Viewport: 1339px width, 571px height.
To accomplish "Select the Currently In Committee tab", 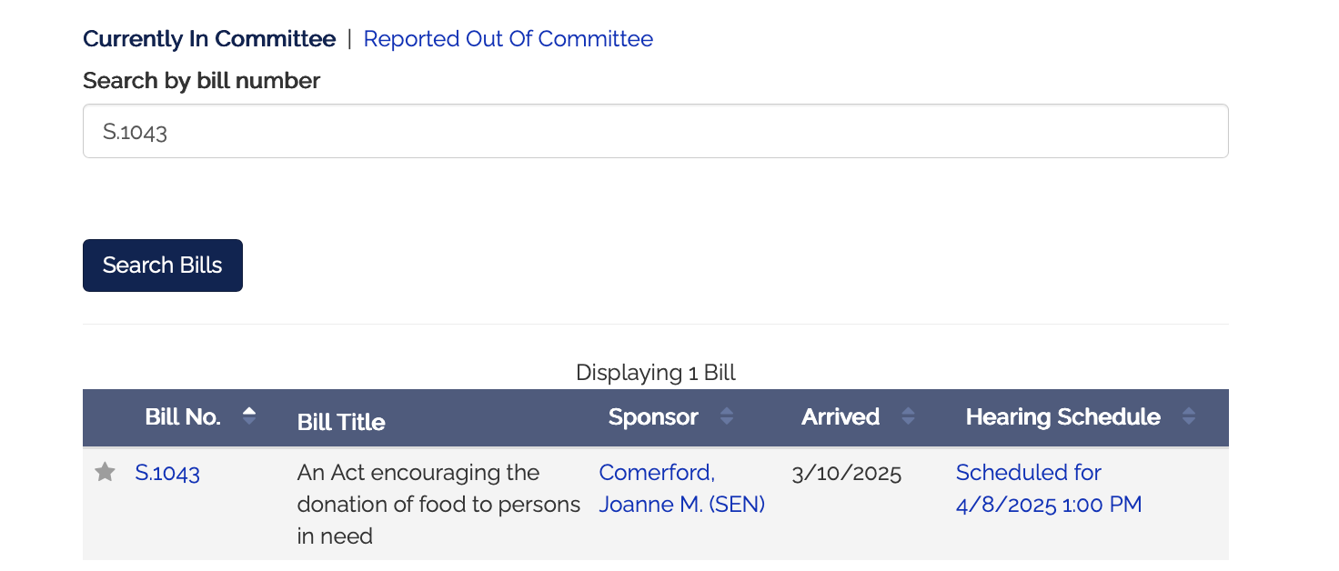I will 209,39.
